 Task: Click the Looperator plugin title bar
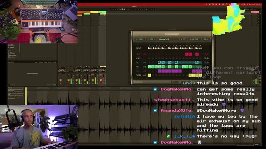[172, 34]
